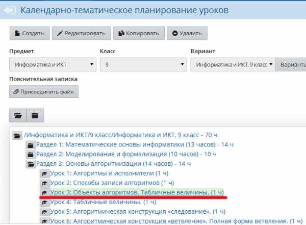Click the Копировать button
Viewport: 306px width, 225px height.
tap(139, 33)
